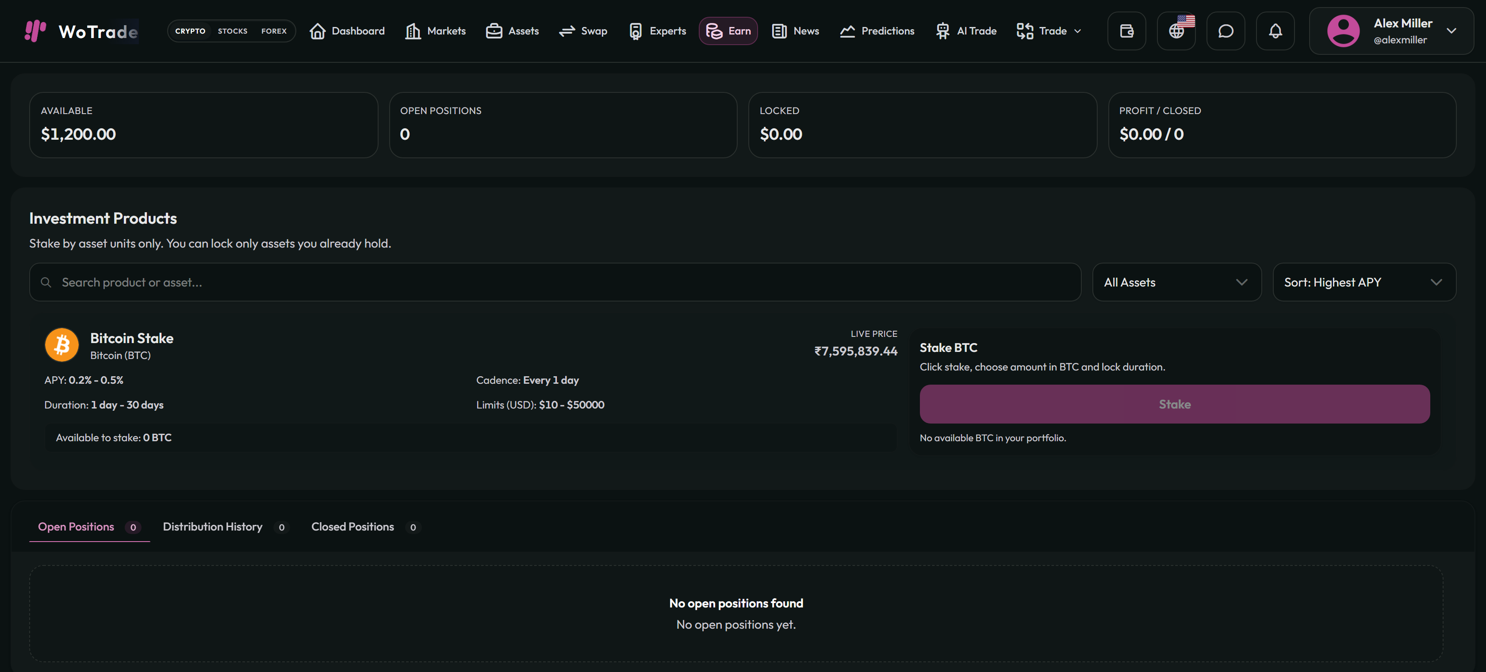This screenshot has height=672, width=1486.
Task: Click the @alexmiller username
Action: click(1400, 40)
